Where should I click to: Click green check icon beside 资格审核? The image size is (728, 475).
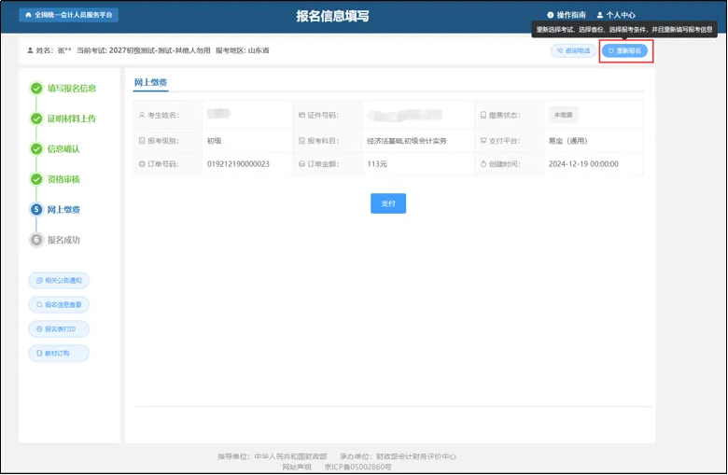[36, 179]
